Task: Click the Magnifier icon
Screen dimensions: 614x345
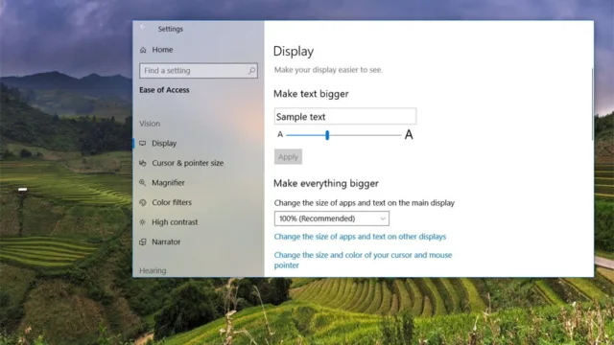Action: click(143, 183)
